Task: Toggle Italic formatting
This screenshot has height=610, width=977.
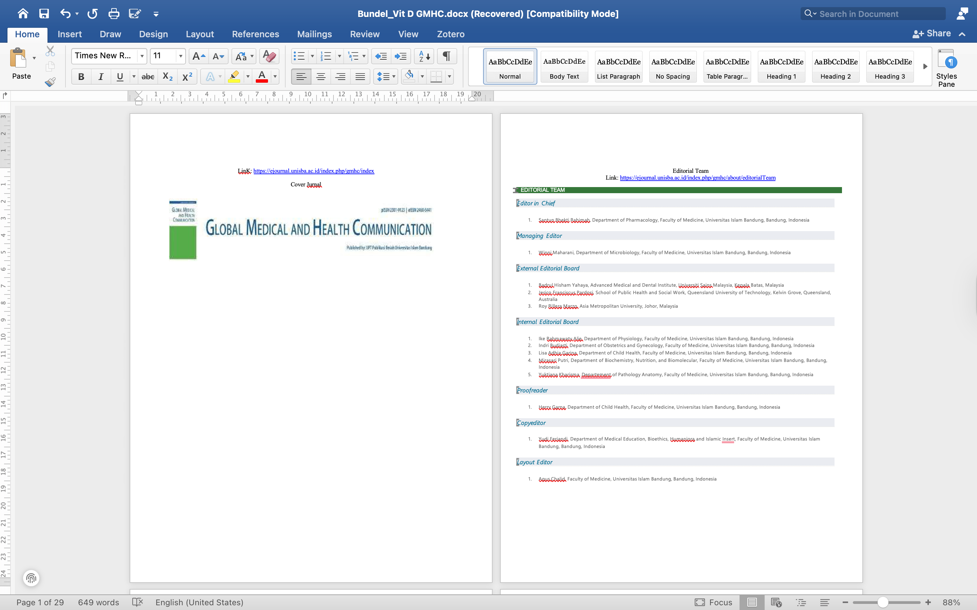Action: [x=101, y=77]
